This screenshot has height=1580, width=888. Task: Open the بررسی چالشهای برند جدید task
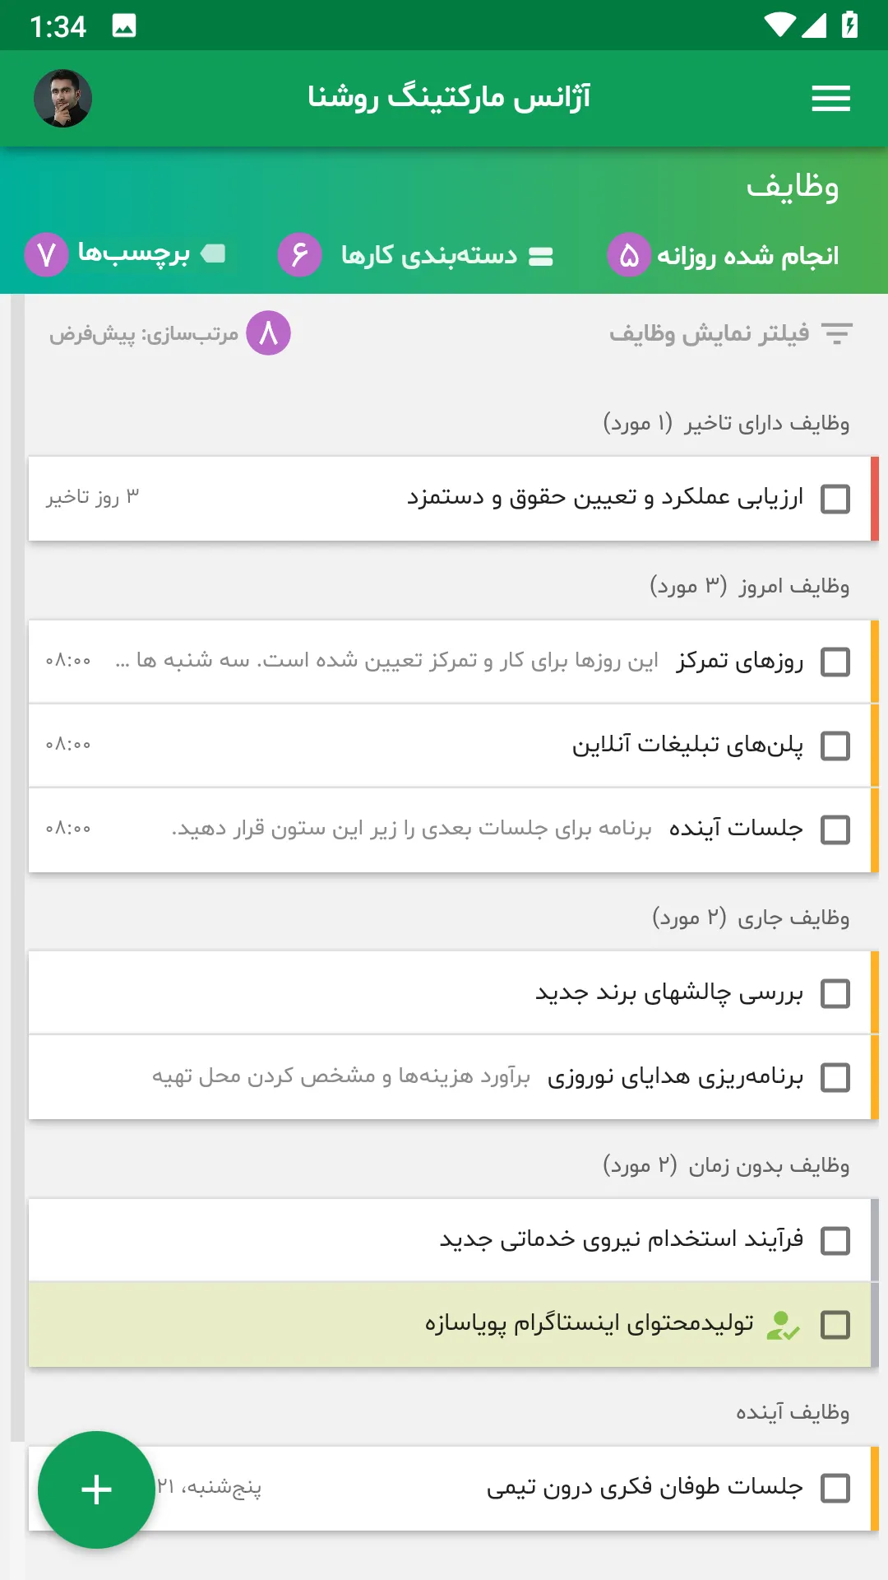coord(450,993)
